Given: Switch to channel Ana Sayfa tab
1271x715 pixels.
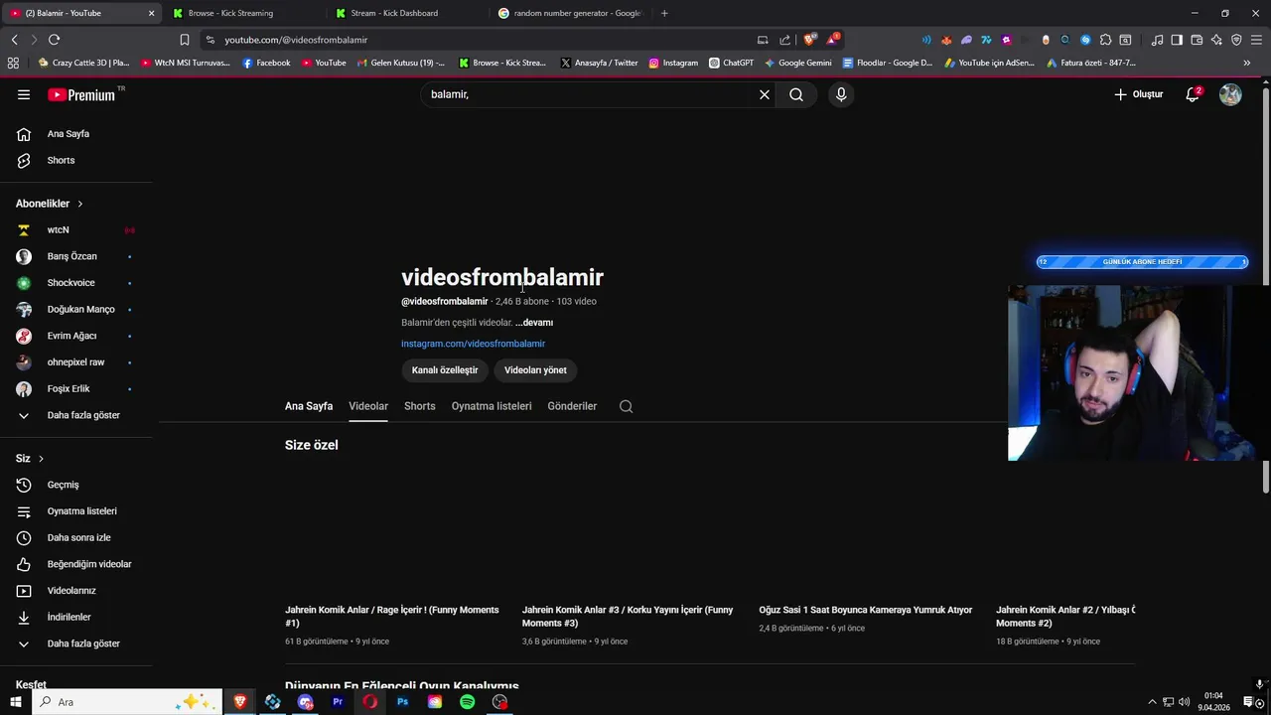Looking at the screenshot, I should coord(309,406).
